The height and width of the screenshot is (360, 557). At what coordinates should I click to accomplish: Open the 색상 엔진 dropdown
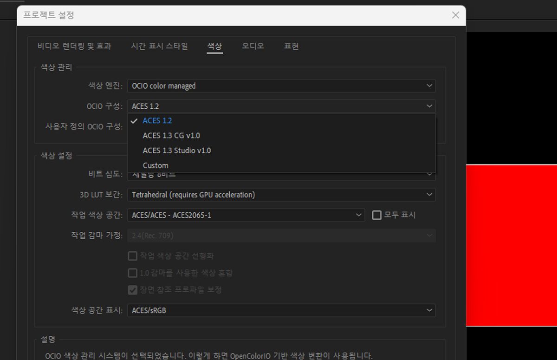pyautogui.click(x=281, y=85)
